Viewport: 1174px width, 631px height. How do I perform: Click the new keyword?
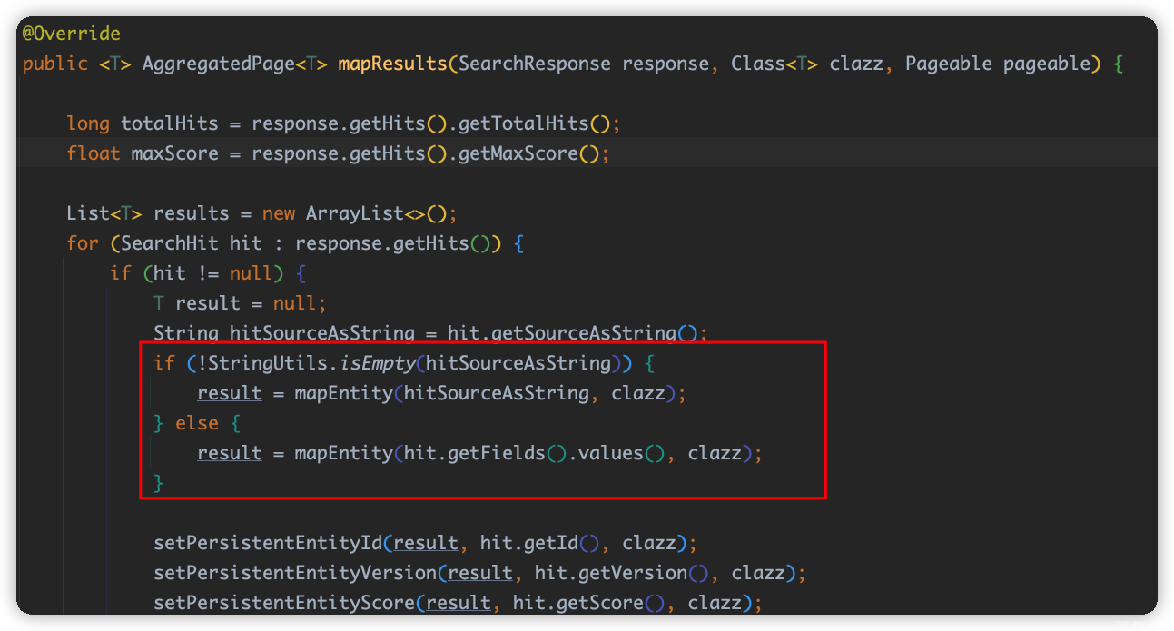tap(278, 213)
